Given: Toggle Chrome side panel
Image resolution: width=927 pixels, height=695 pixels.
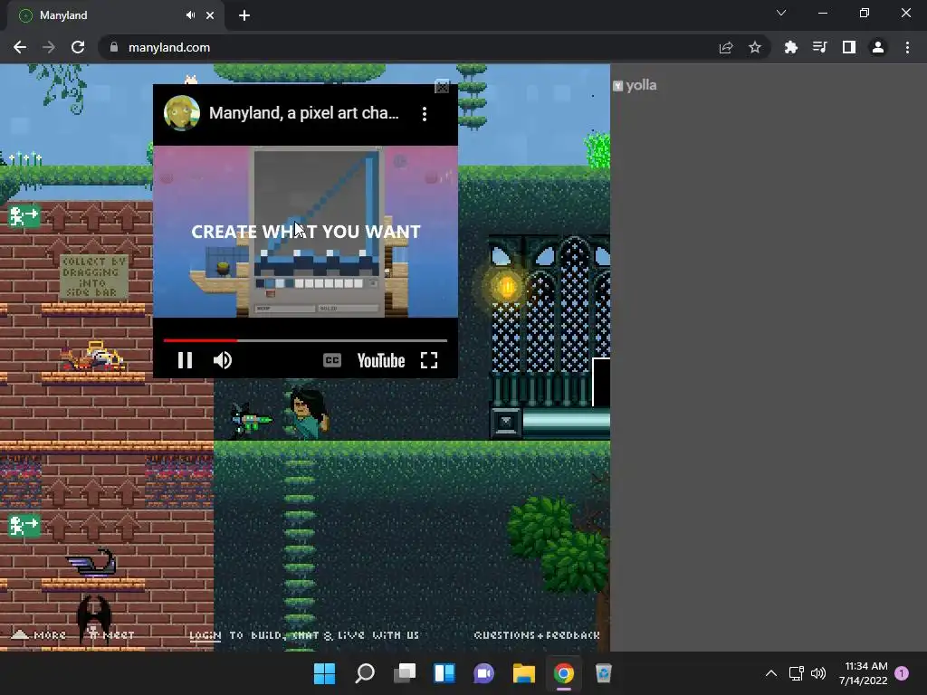Looking at the screenshot, I should (849, 47).
